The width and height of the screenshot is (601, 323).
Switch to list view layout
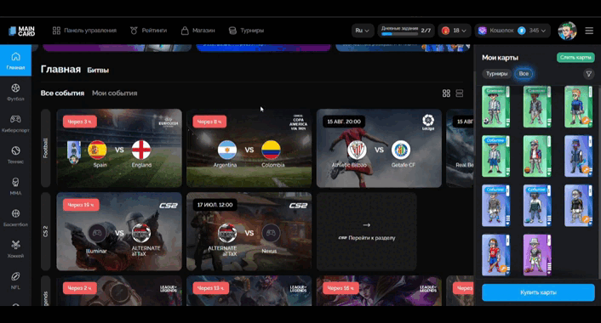pyautogui.click(x=460, y=93)
